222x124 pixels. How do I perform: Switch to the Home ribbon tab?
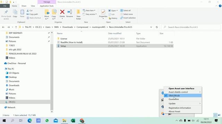coord(14,6)
